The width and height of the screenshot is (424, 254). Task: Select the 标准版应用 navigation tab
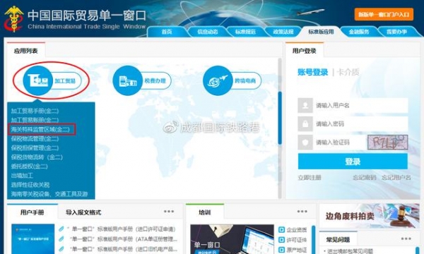point(321,32)
